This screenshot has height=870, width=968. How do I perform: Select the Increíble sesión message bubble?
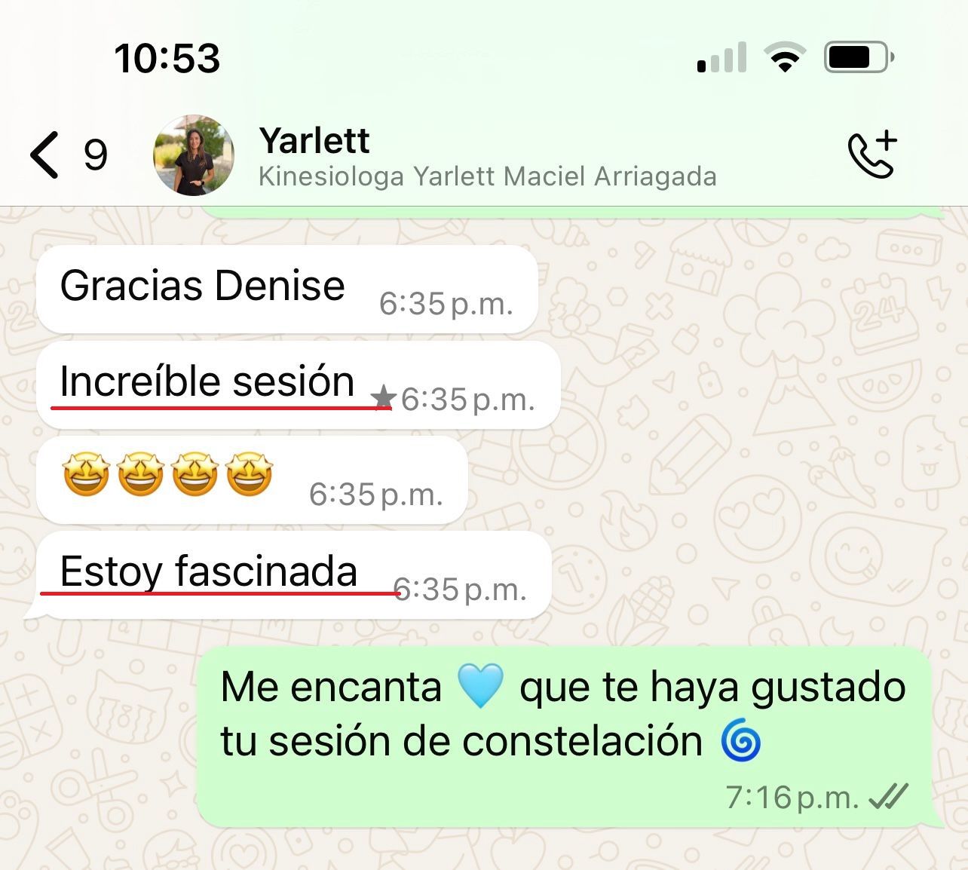pyautogui.click(x=299, y=384)
